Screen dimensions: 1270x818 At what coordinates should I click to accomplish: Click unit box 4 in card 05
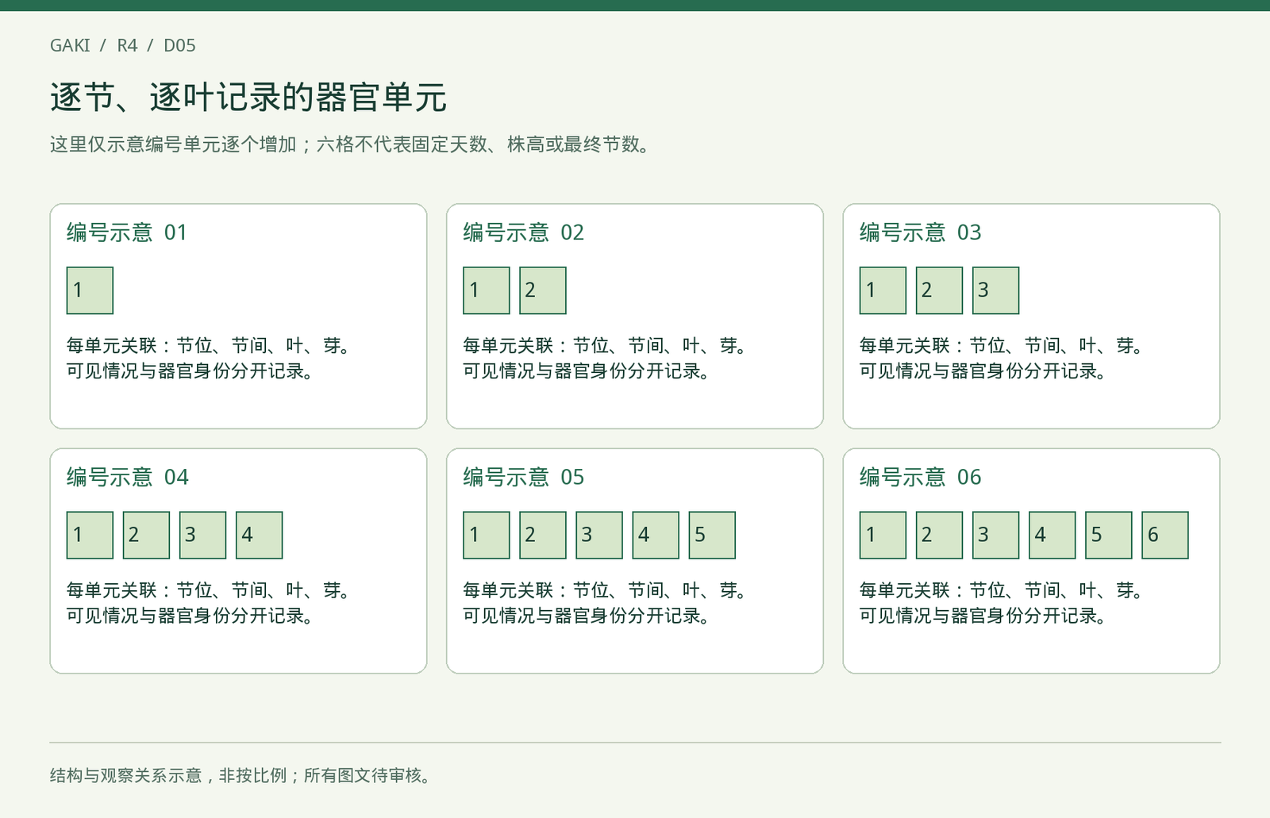(x=656, y=536)
